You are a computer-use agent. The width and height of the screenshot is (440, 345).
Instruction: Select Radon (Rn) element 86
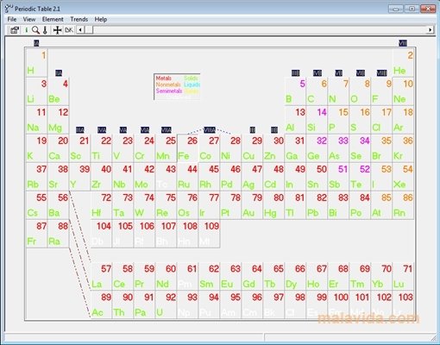tap(403, 205)
